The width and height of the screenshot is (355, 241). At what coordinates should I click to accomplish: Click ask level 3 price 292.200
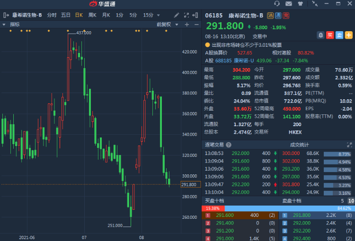coord(302,231)
